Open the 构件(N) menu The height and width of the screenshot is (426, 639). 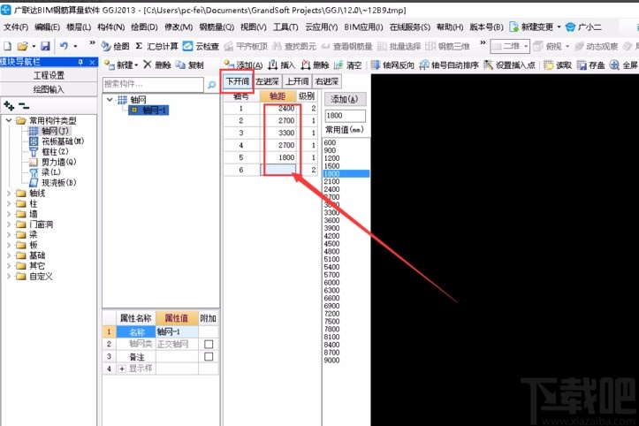(110, 27)
